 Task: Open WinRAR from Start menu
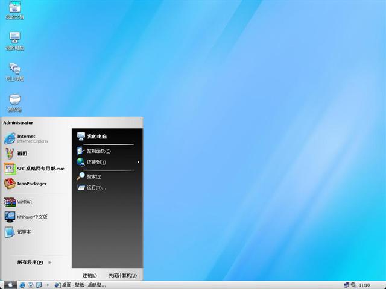[x=18, y=202]
